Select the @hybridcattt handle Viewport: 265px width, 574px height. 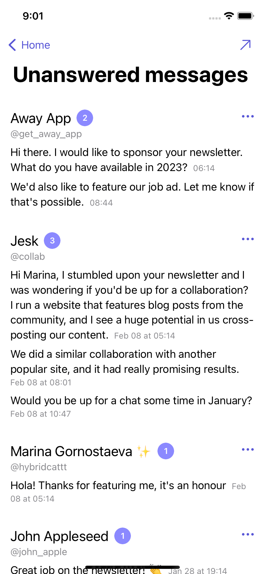pyautogui.click(x=39, y=467)
